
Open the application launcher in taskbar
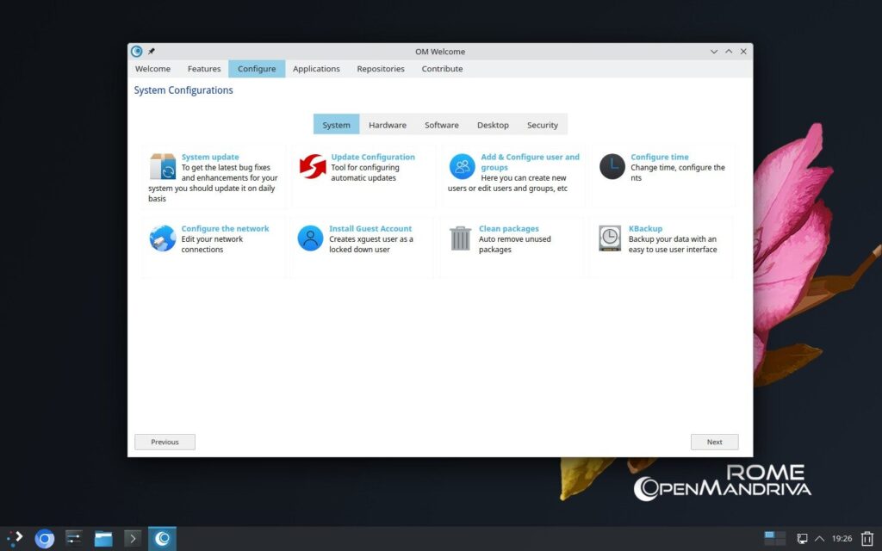pos(14,538)
